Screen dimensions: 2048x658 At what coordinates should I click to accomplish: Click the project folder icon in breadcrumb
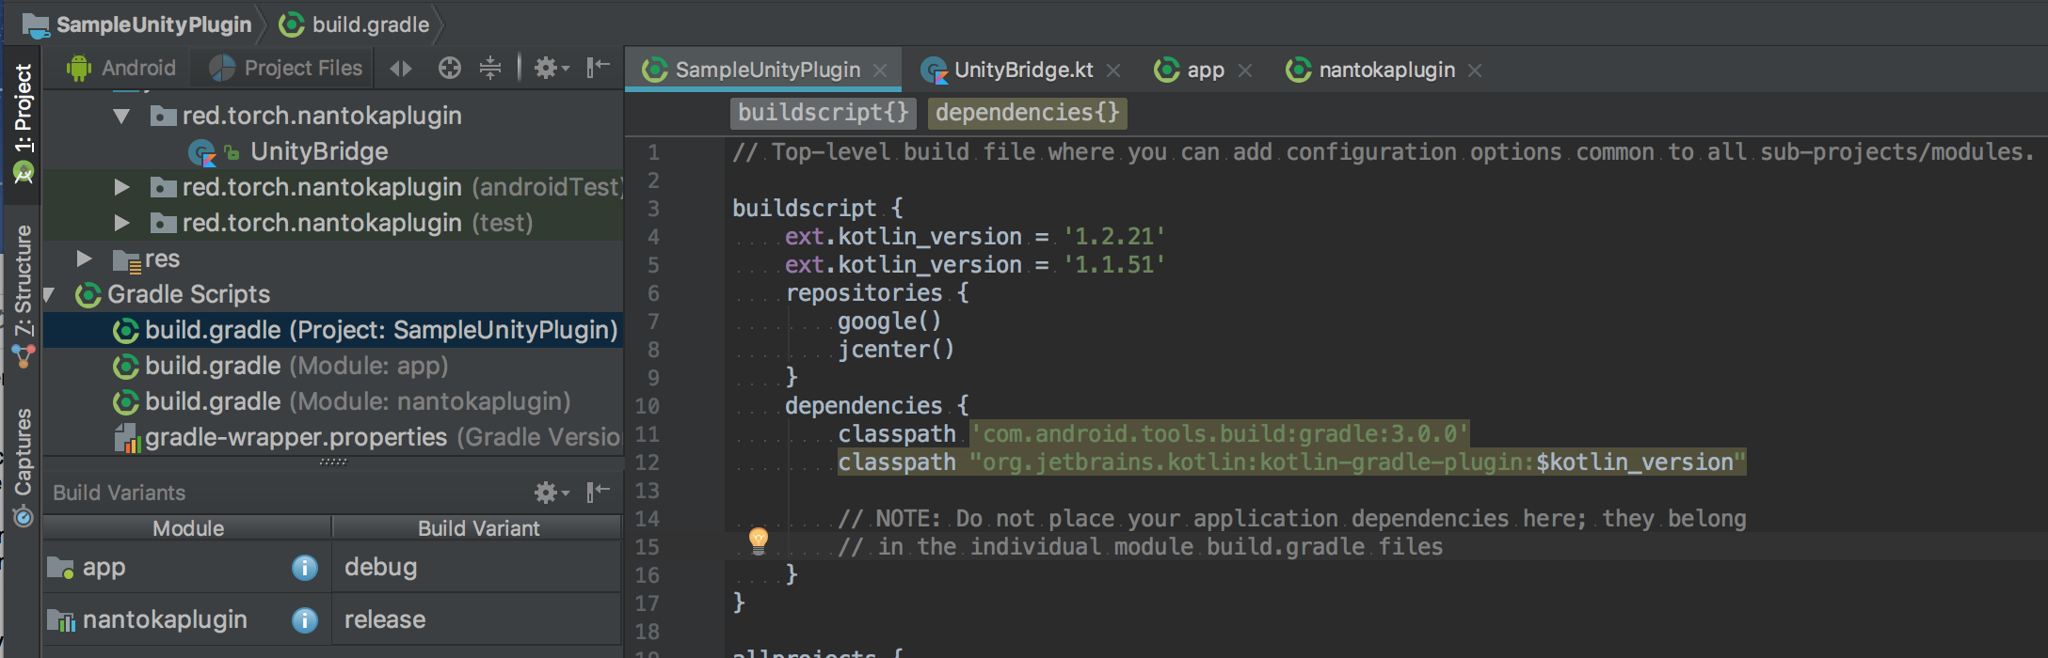[36, 25]
